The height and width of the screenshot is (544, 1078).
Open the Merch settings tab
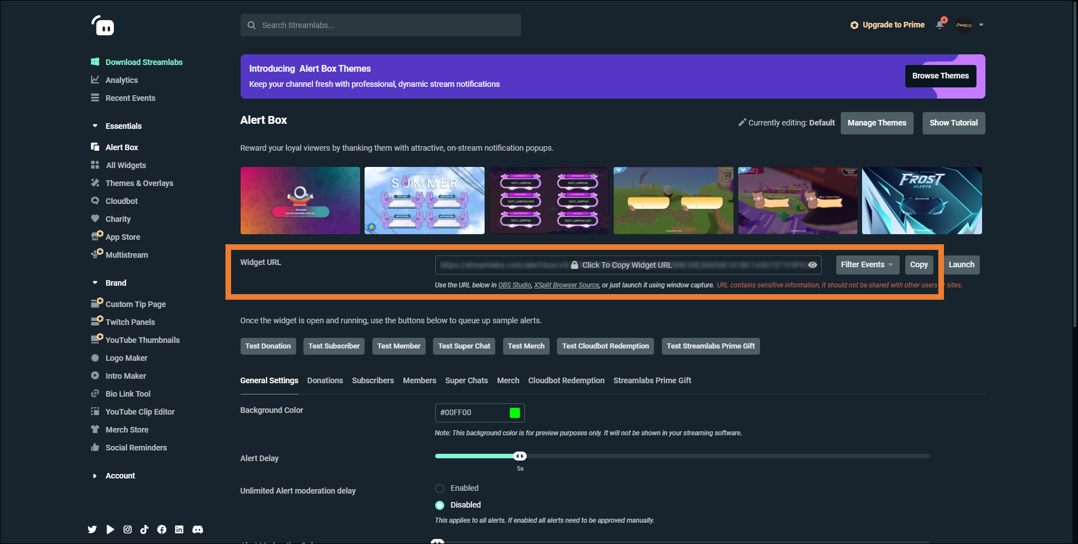click(508, 380)
